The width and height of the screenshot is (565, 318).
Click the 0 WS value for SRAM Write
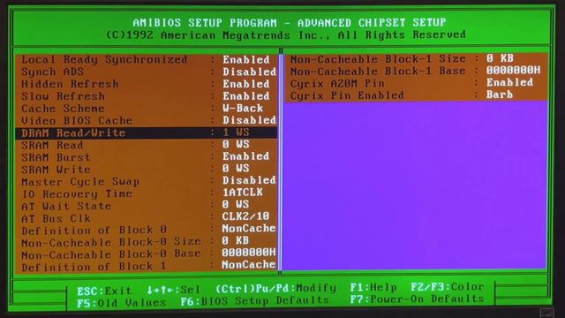pyautogui.click(x=236, y=169)
